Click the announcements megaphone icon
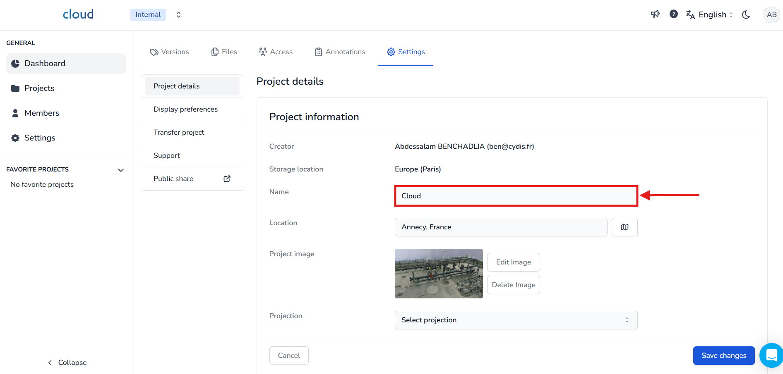 click(655, 14)
